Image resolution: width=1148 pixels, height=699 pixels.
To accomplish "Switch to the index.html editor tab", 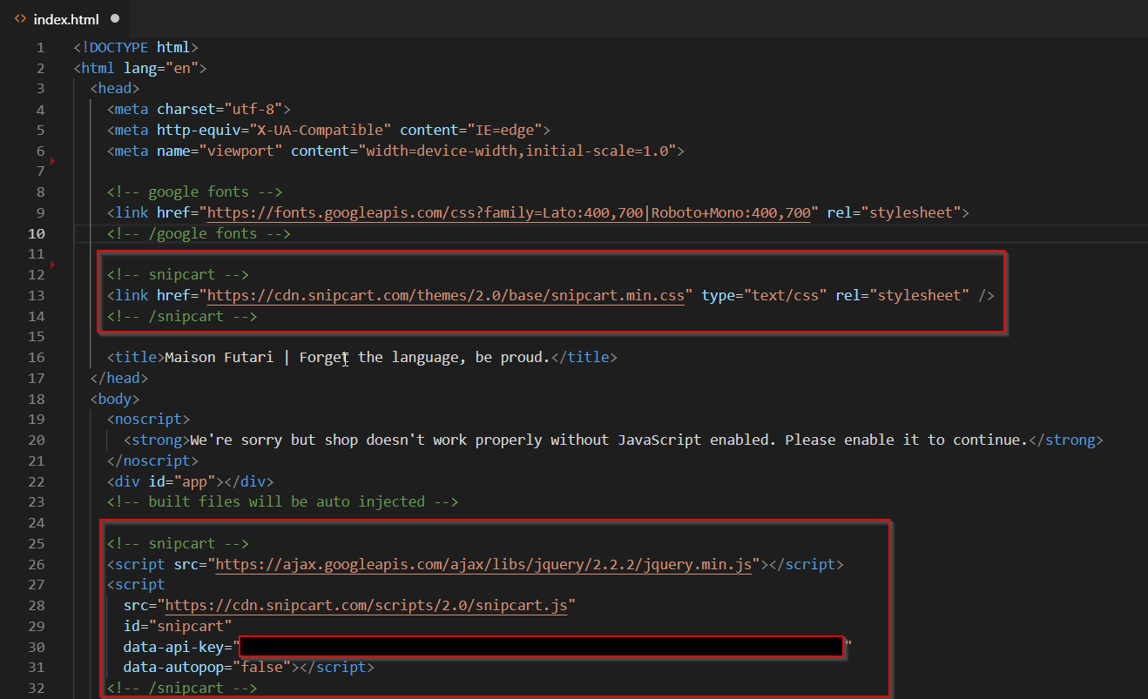I will tap(65, 17).
